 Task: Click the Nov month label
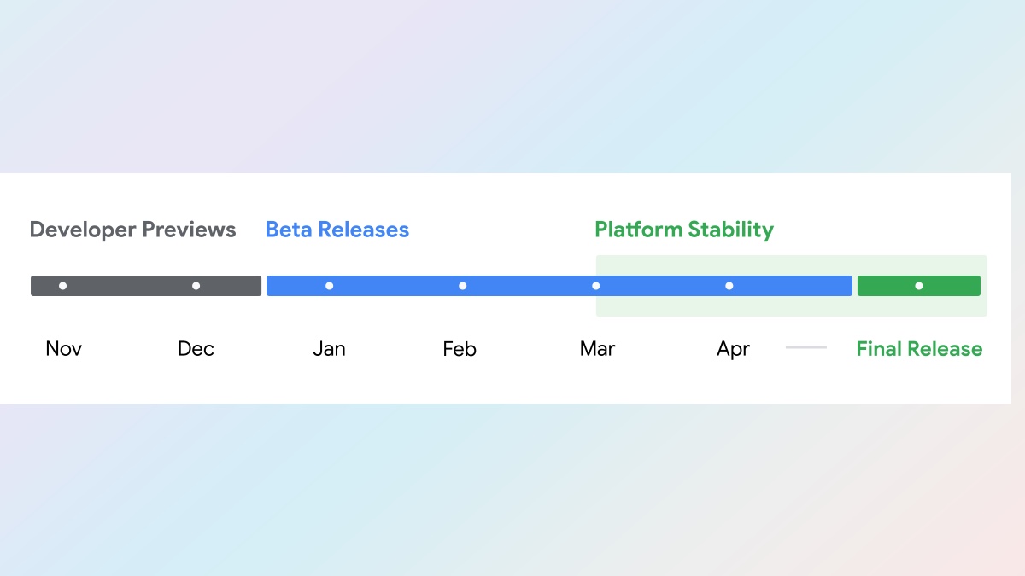[64, 349]
